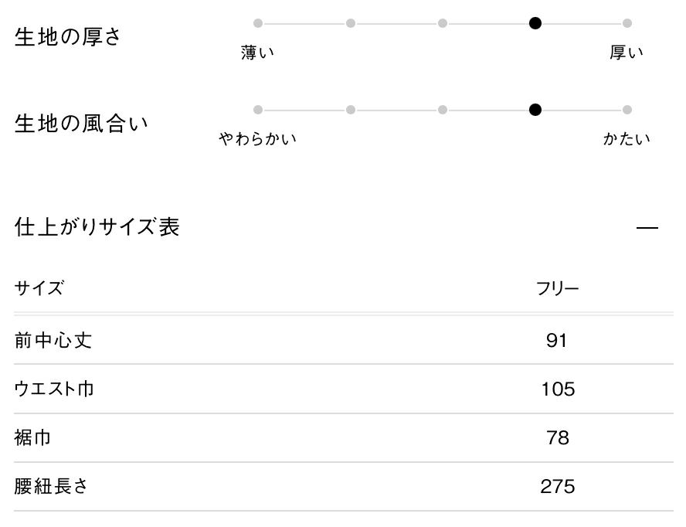Choose the middle dot on 生地の風合い scale
The image size is (686, 527).
(443, 110)
